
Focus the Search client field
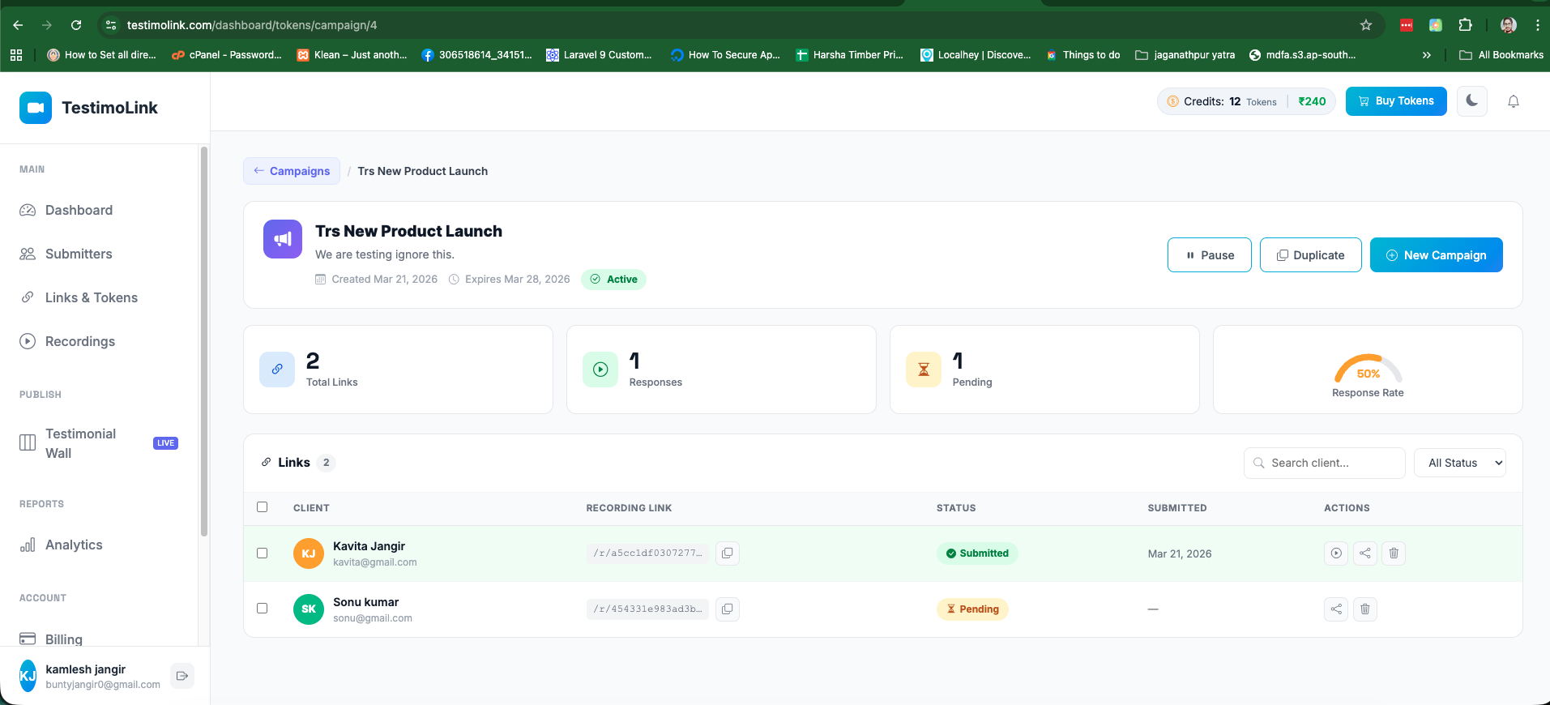(x=1324, y=463)
